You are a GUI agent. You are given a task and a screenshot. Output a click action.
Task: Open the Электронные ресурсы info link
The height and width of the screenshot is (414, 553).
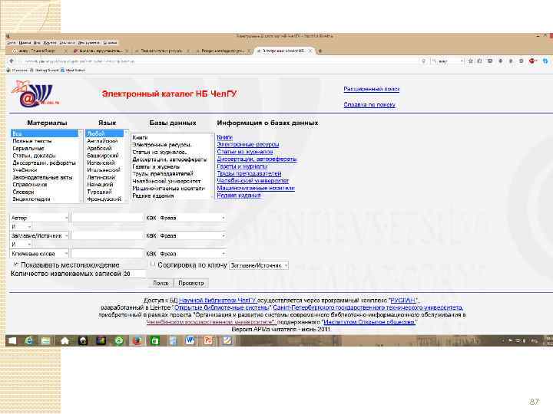point(247,144)
